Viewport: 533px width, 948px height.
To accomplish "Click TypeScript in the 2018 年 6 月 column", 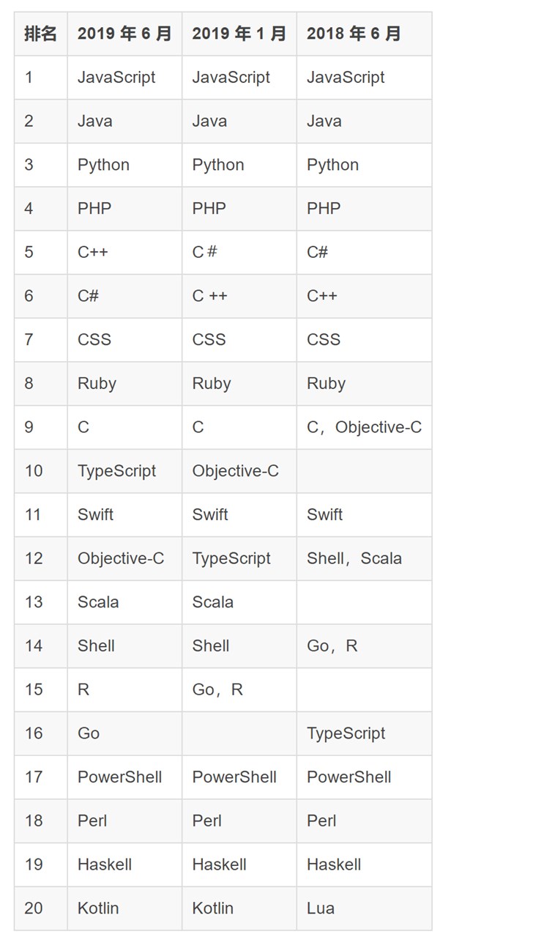I will pos(346,733).
